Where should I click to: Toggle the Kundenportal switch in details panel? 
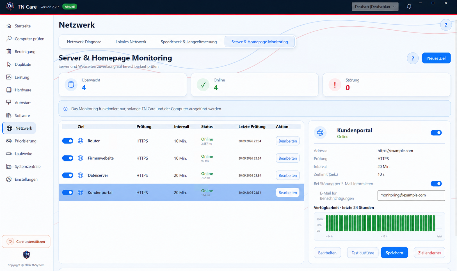tap(436, 133)
